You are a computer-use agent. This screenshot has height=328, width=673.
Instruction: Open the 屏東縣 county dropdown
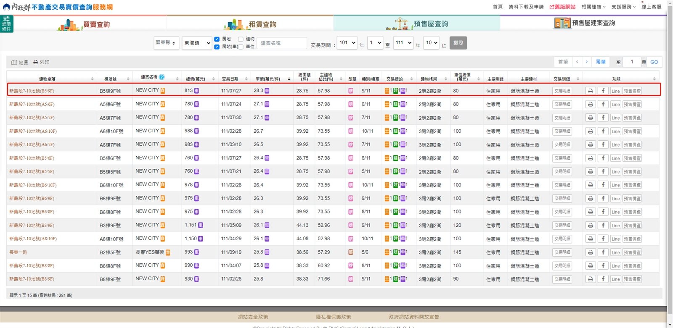point(165,43)
